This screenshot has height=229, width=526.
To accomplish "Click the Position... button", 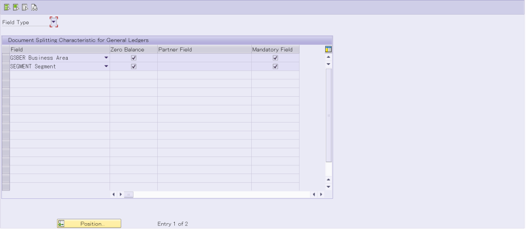I will coord(89,224).
